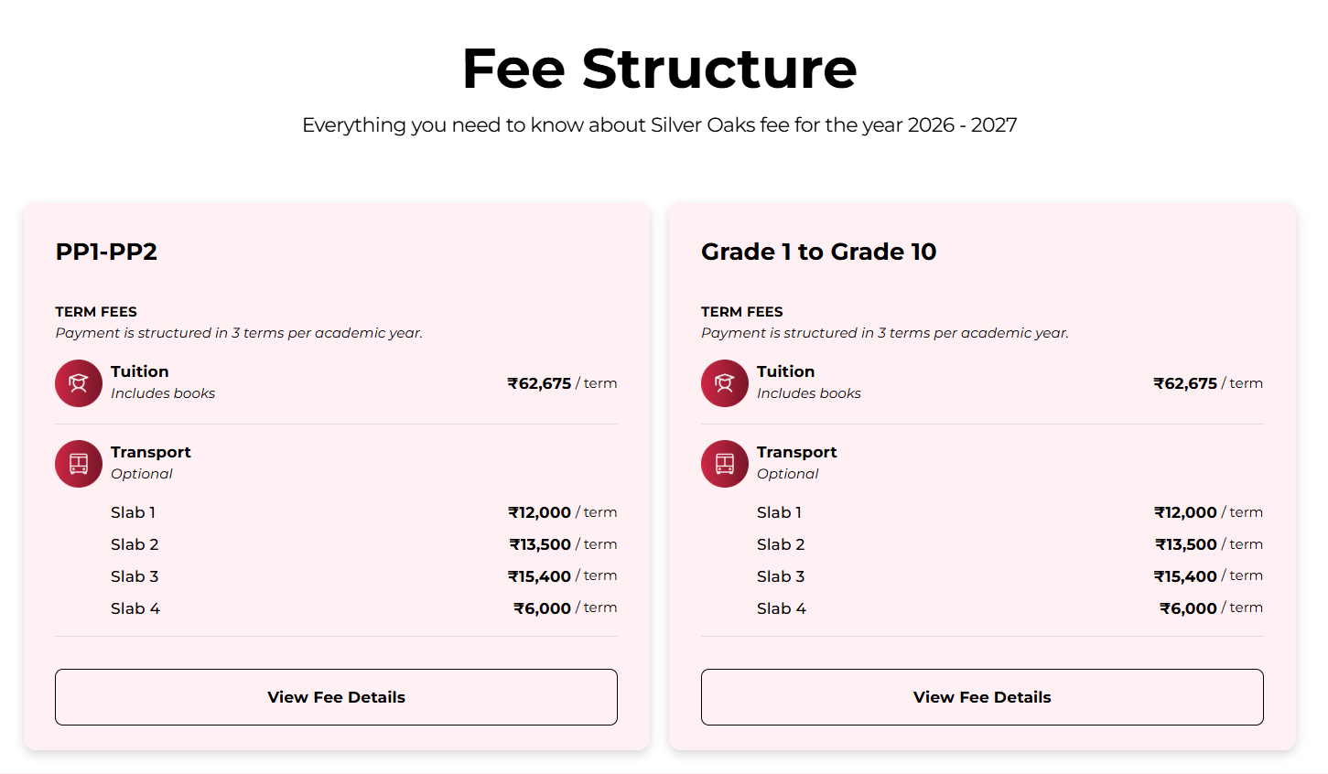
Task: Open Grade 1 to Grade 10 fee details
Action: 981,697
